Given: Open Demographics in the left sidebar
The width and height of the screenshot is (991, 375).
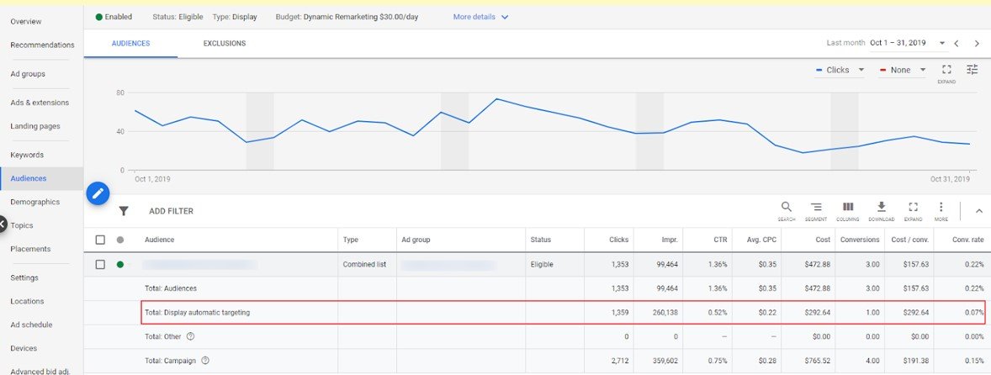Looking at the screenshot, I should [x=34, y=202].
